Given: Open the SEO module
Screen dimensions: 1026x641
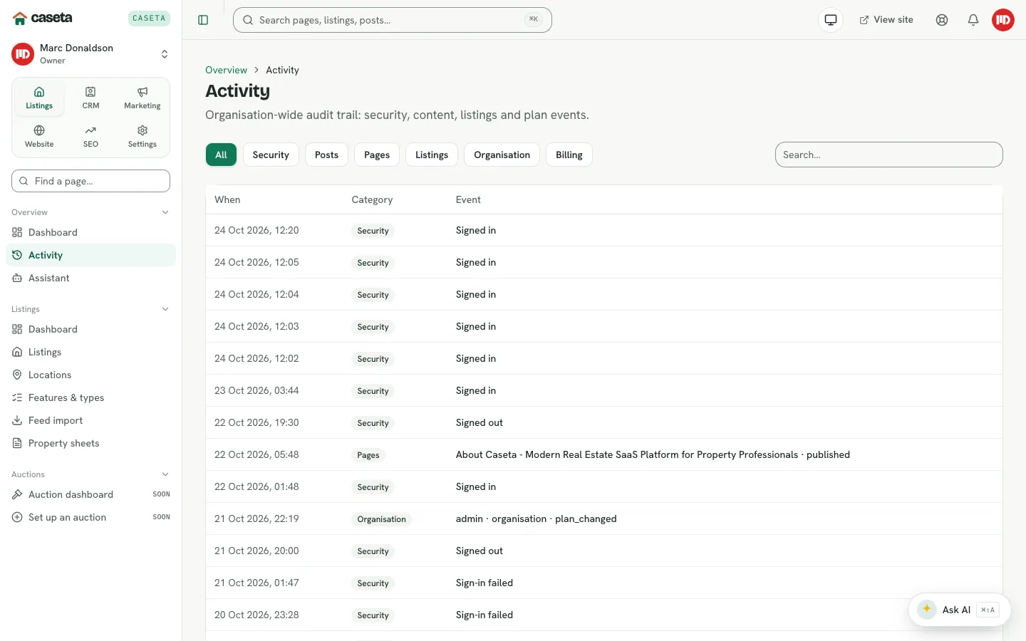Looking at the screenshot, I should [90, 137].
